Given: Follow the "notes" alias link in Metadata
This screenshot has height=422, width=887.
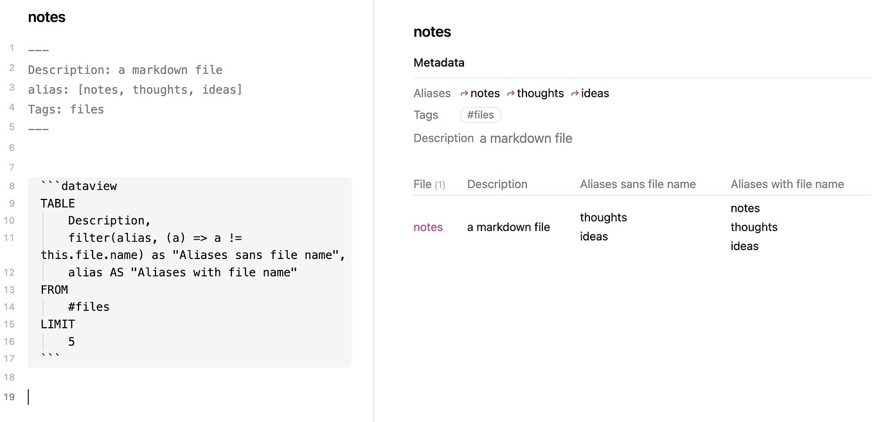Looking at the screenshot, I should point(485,93).
